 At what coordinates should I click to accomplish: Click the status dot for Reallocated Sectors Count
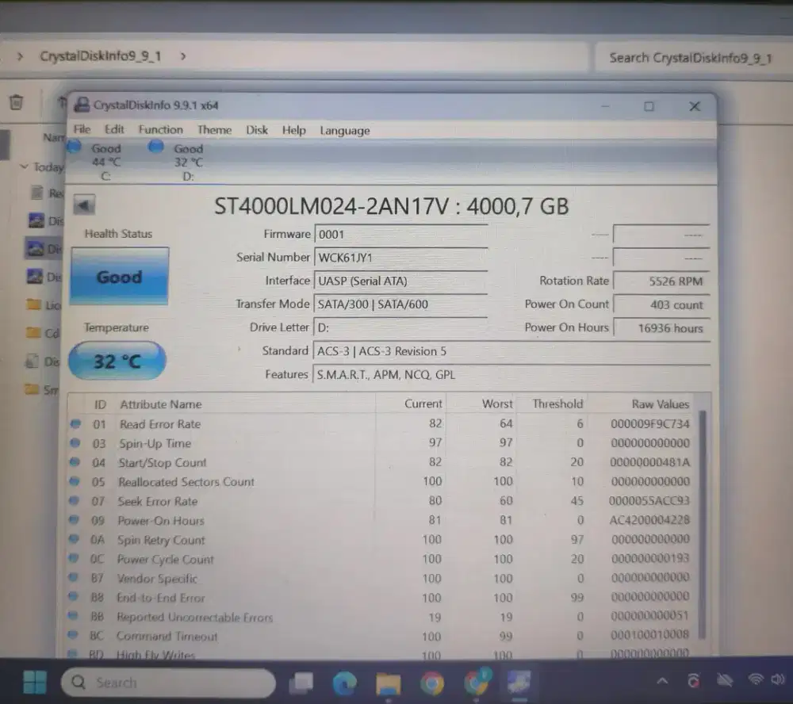[75, 481]
